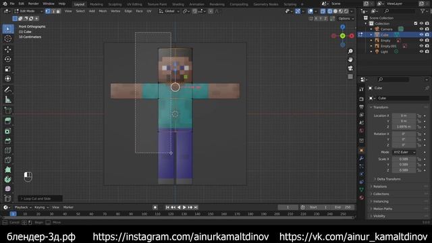Collapse the Transform panel
The width and height of the screenshot is (432, 243).
[x=381, y=107]
